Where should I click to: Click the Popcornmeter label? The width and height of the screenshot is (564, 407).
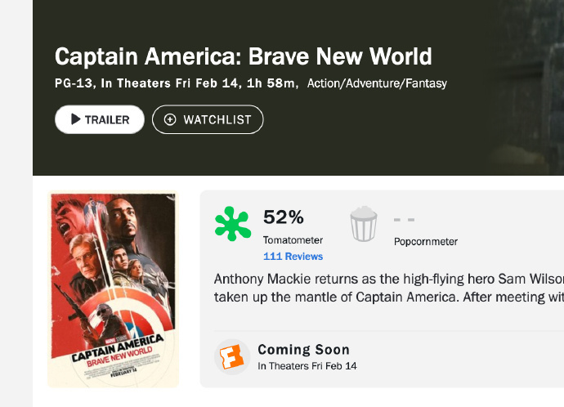(x=425, y=241)
